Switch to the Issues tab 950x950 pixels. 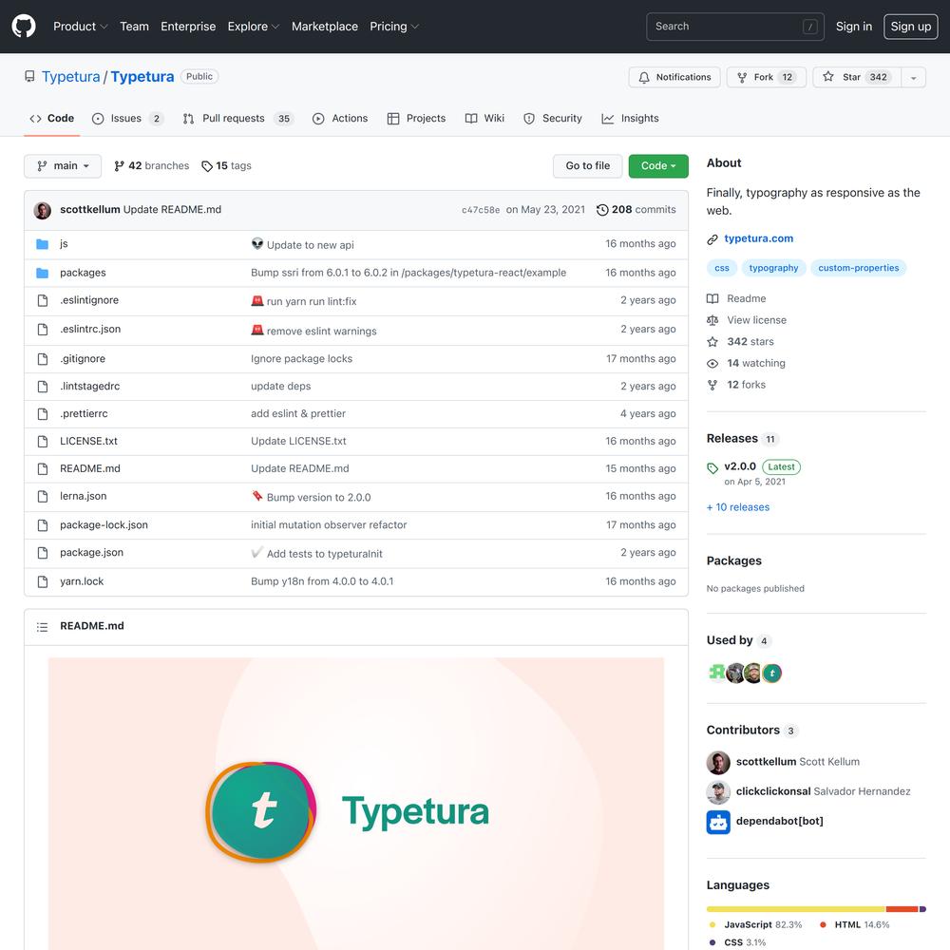pos(127,119)
